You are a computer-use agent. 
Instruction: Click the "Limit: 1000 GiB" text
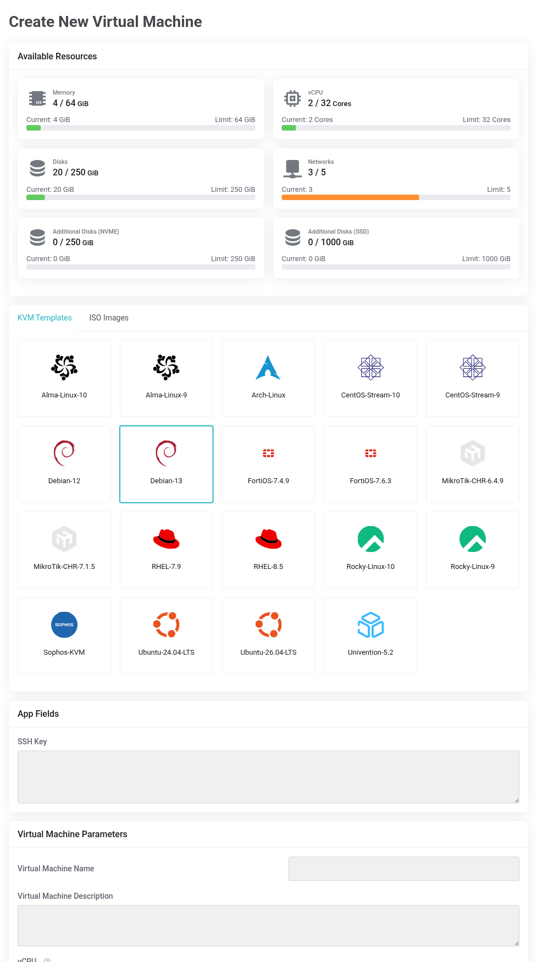[x=486, y=259]
